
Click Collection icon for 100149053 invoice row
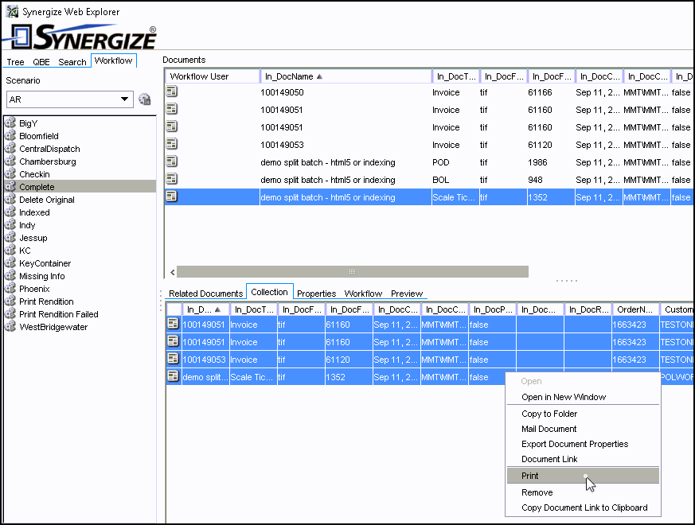173,359
